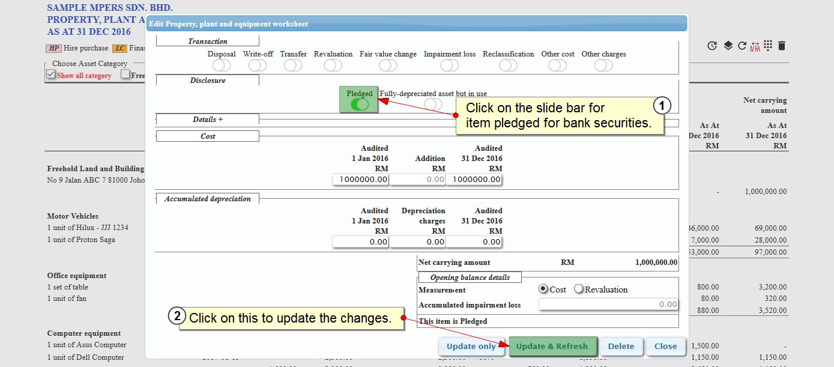Screen dimensions: 834x367
Task: Click the red NFA icon
Action: point(755,46)
